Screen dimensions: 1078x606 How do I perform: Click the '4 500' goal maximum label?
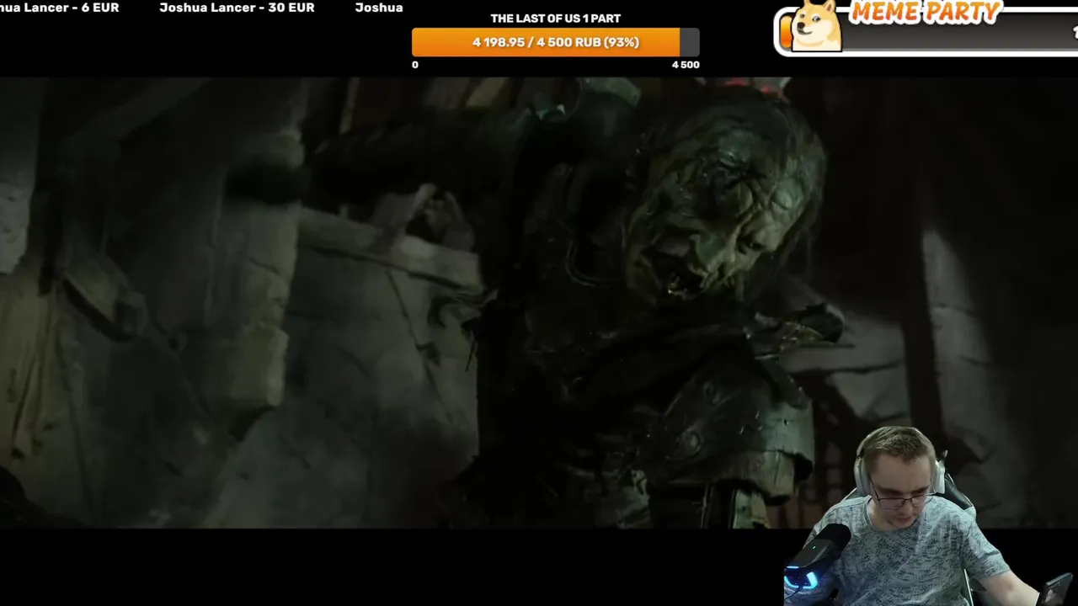point(686,65)
